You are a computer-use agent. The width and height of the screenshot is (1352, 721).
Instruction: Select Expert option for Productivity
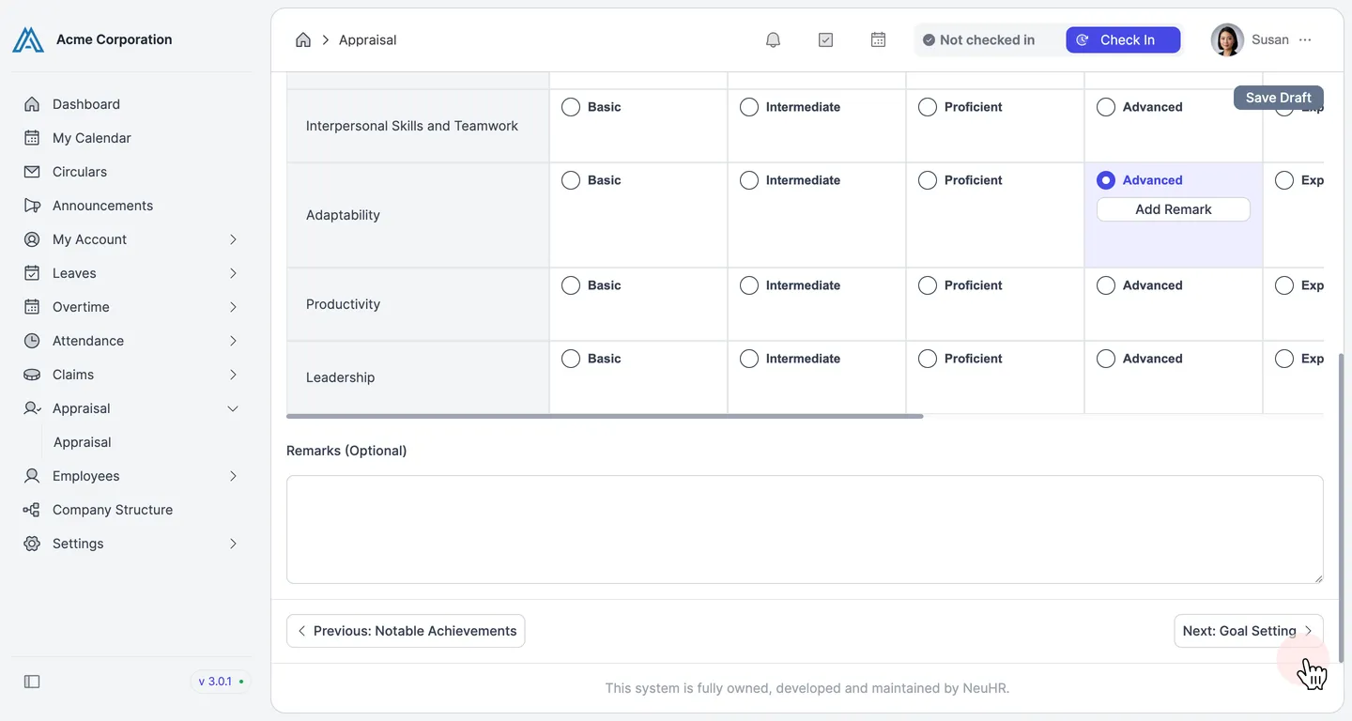click(x=1283, y=285)
